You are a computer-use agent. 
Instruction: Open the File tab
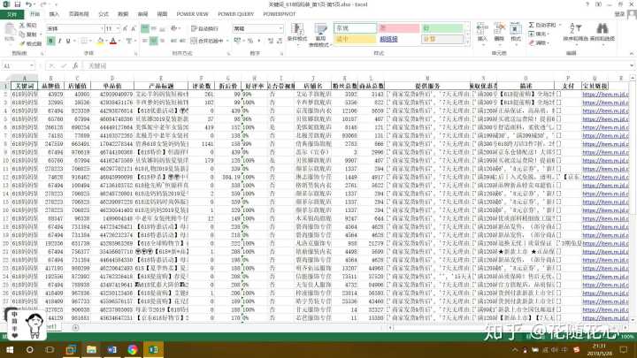12,14
